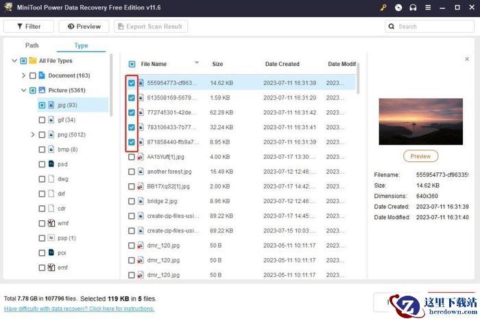The image size is (480, 319).
Task: Click the Search input field
Action: point(429,26)
